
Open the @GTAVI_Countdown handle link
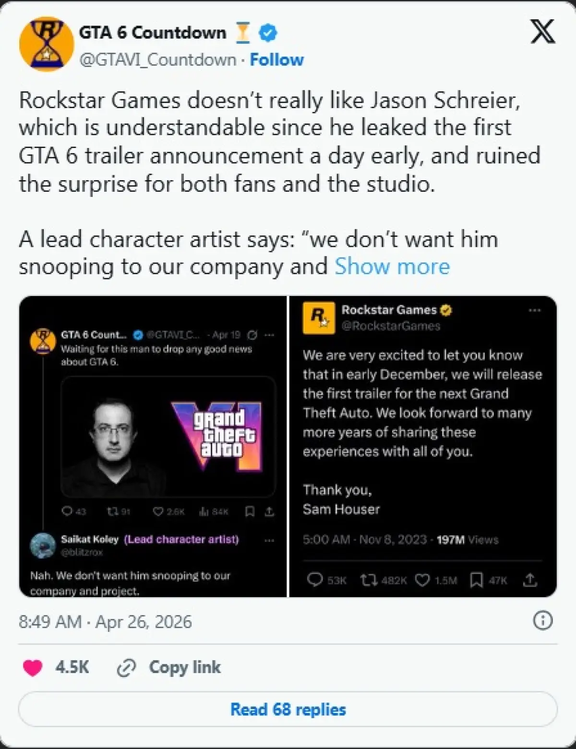pyautogui.click(x=157, y=60)
